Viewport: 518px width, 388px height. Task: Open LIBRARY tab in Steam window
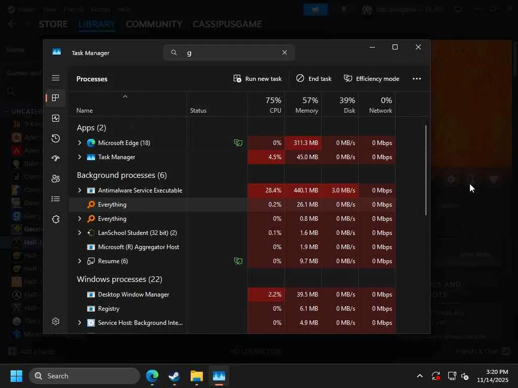(97, 24)
